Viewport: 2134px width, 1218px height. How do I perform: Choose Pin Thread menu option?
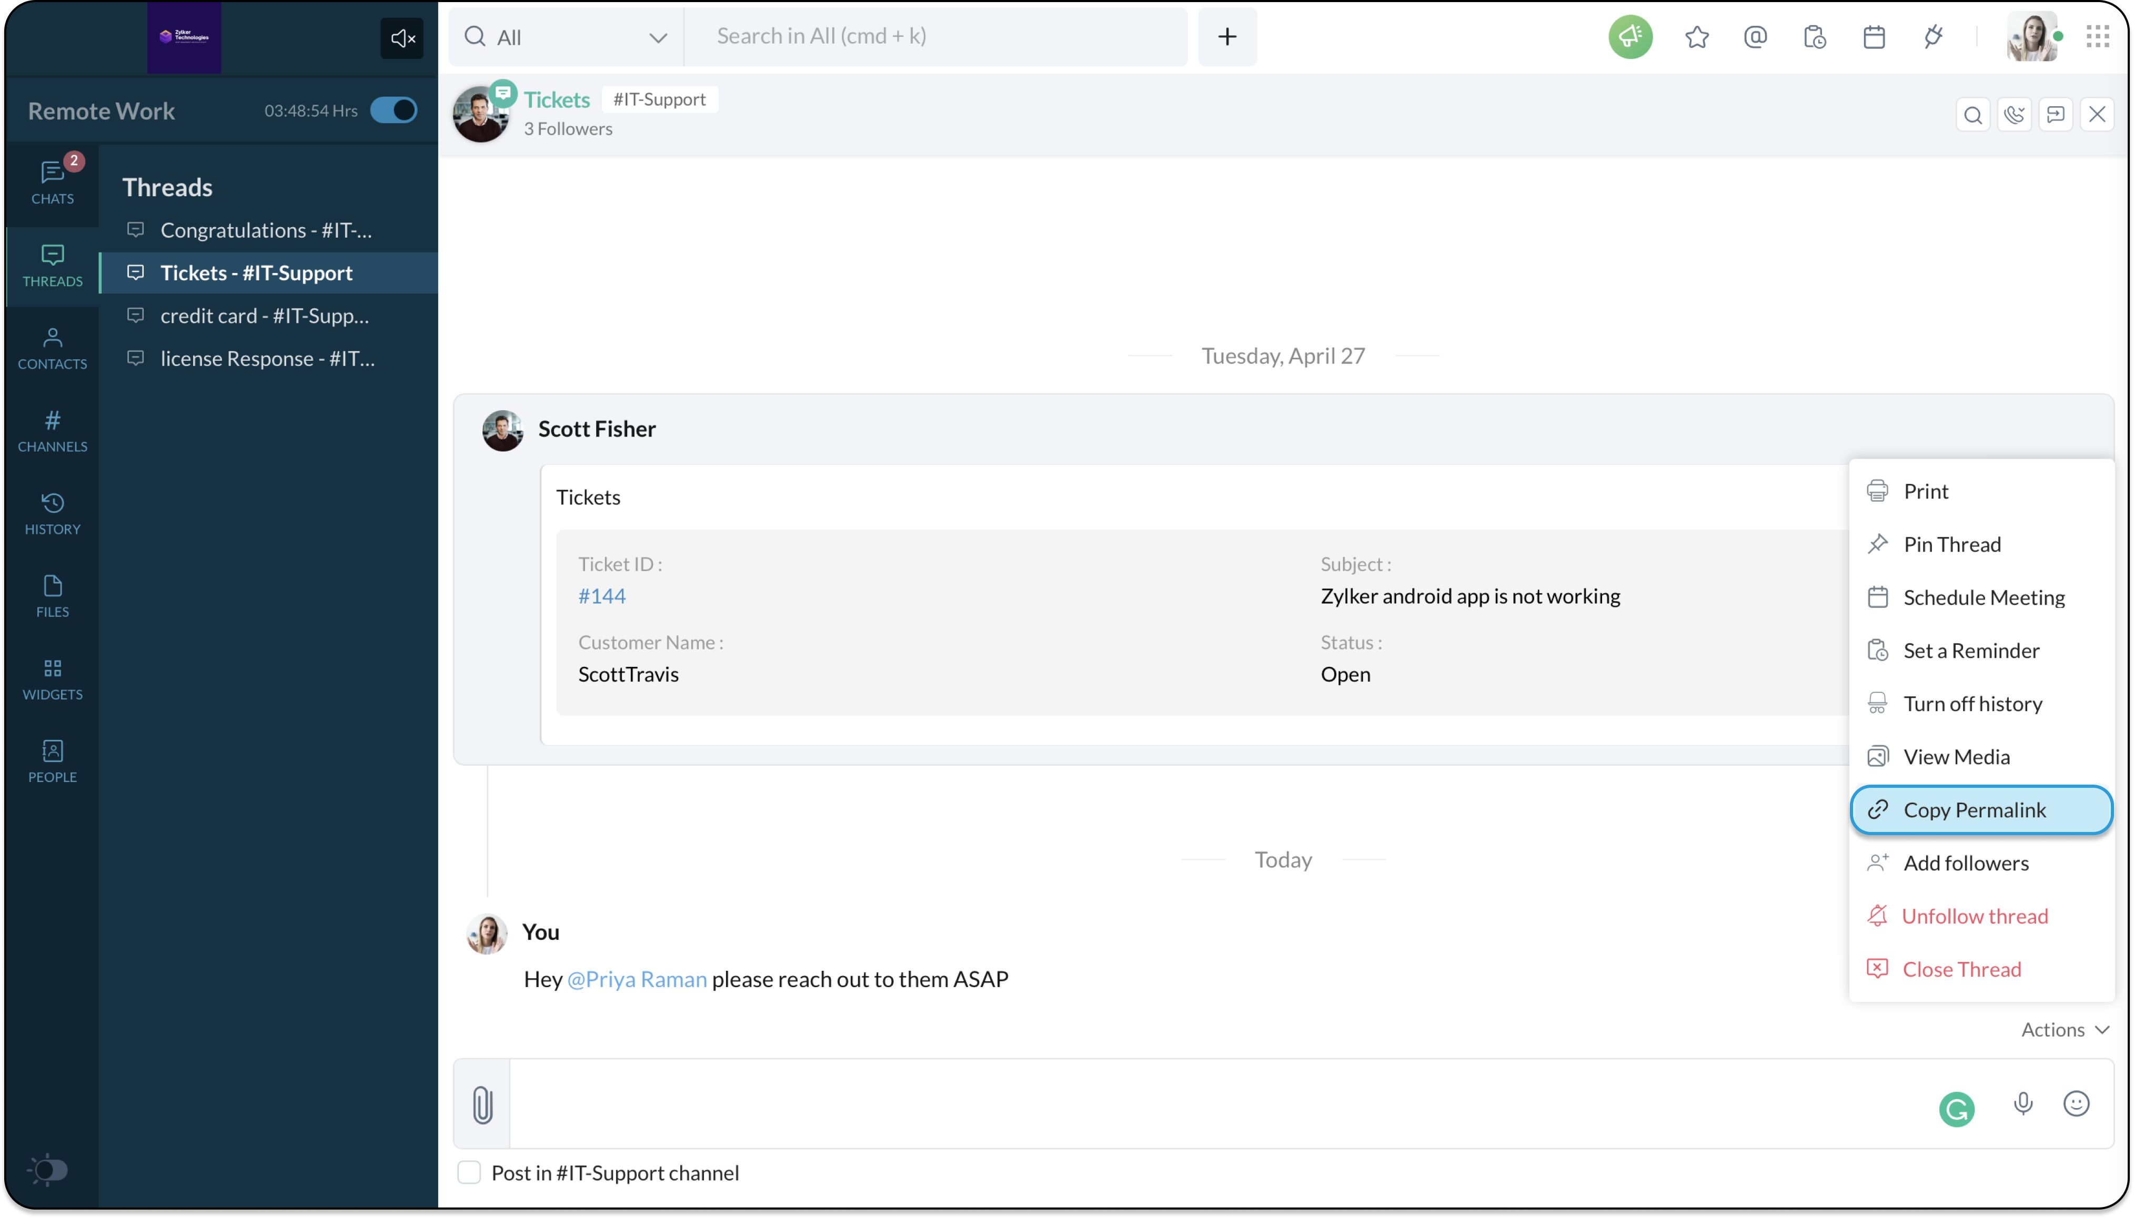click(x=1951, y=545)
